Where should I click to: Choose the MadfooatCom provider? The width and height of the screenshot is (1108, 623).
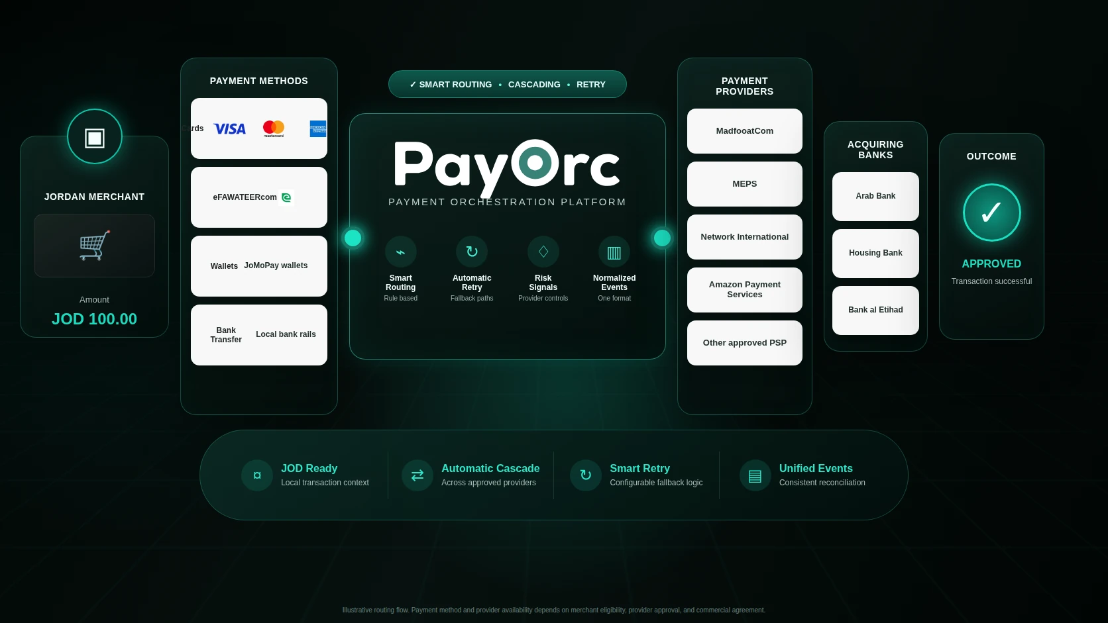coord(745,131)
